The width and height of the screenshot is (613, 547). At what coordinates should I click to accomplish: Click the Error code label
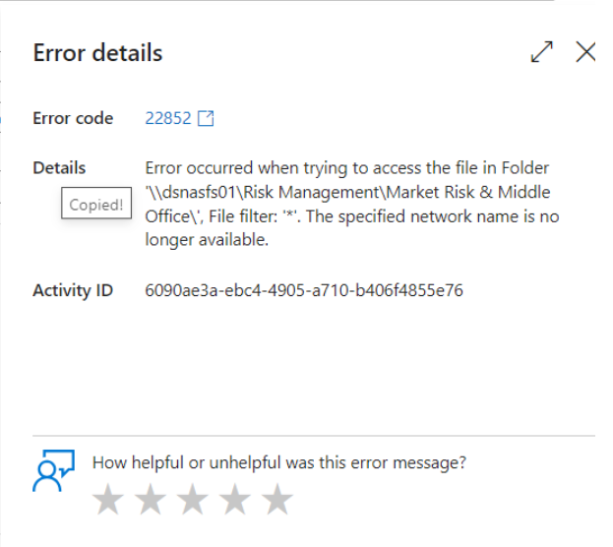[73, 118]
